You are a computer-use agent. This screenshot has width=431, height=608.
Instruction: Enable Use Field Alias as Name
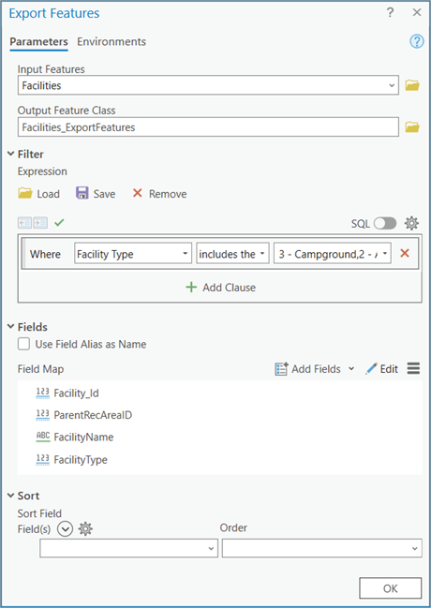tap(23, 344)
